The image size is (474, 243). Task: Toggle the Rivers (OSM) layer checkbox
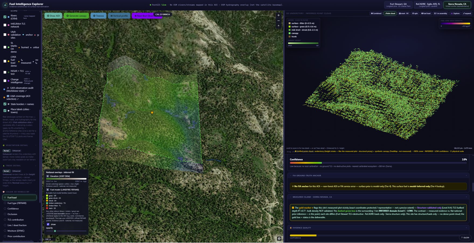click(5, 17)
